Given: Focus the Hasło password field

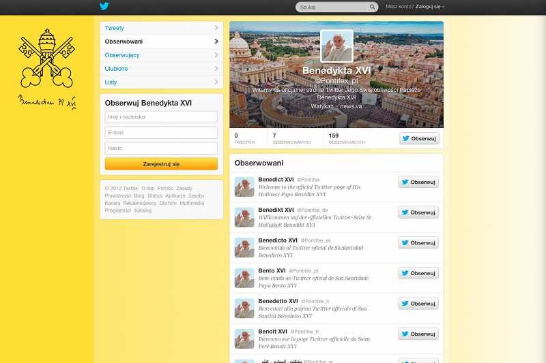Looking at the screenshot, I should 161,148.
